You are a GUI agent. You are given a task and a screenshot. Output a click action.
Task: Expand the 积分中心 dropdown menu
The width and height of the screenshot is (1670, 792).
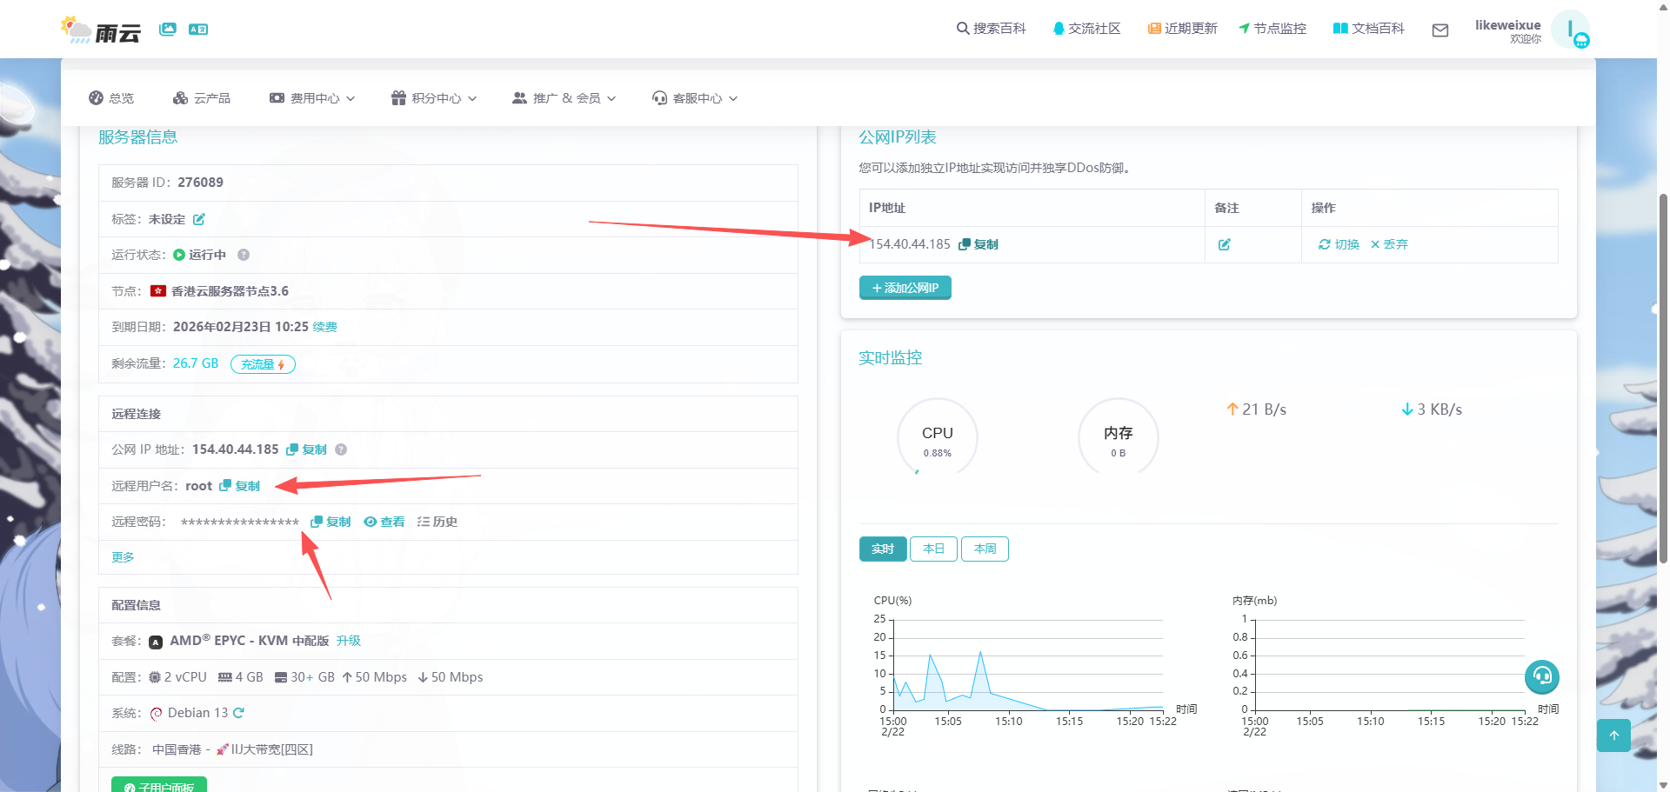pos(435,98)
